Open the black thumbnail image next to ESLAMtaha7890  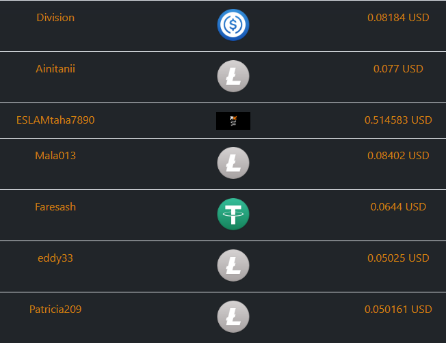233,121
